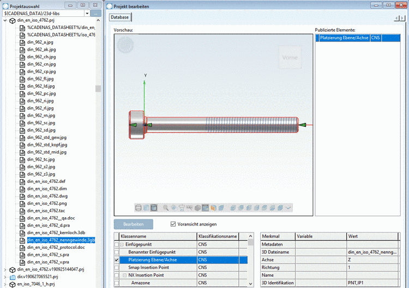Click the Achse value cell 'Z'
The image size is (409, 288).
[372, 260]
